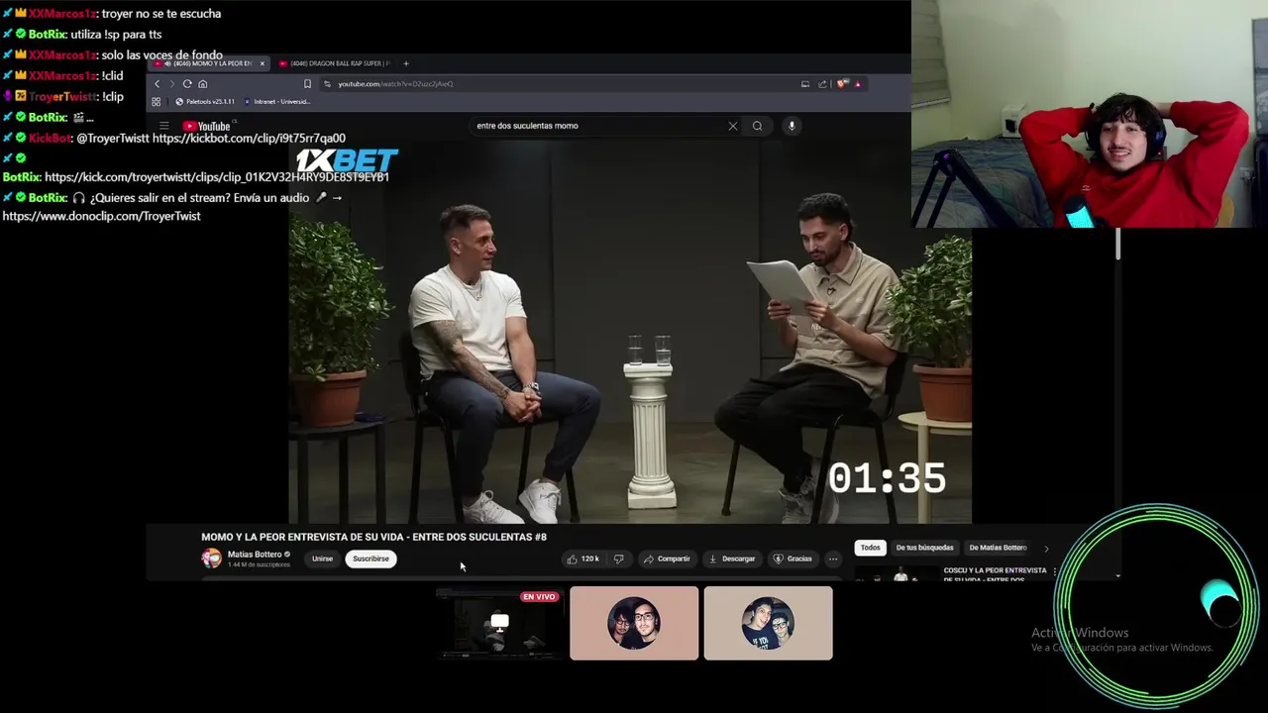
Task: Click the 1,44 M de suscriptores text
Action: pyautogui.click(x=259, y=564)
